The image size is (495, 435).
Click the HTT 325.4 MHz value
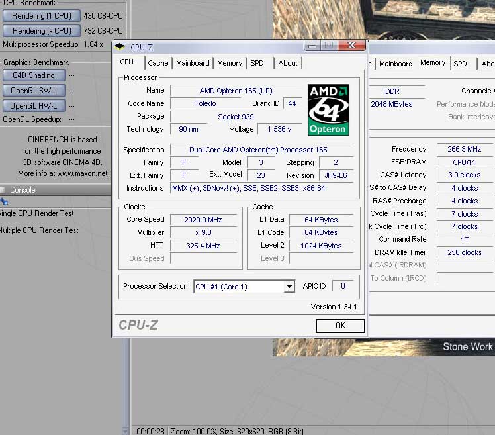pyautogui.click(x=203, y=246)
